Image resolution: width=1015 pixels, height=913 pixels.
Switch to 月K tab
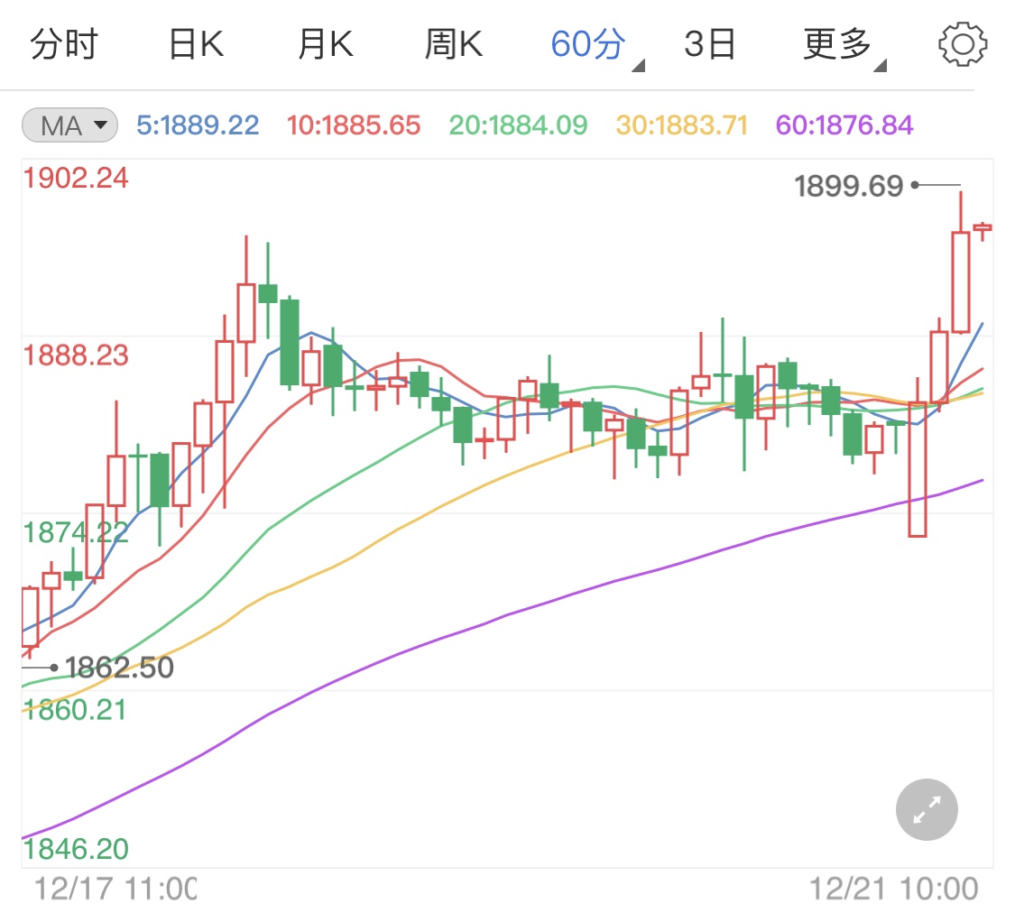[x=326, y=44]
